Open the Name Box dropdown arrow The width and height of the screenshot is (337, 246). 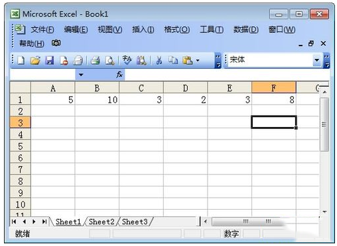(x=81, y=75)
